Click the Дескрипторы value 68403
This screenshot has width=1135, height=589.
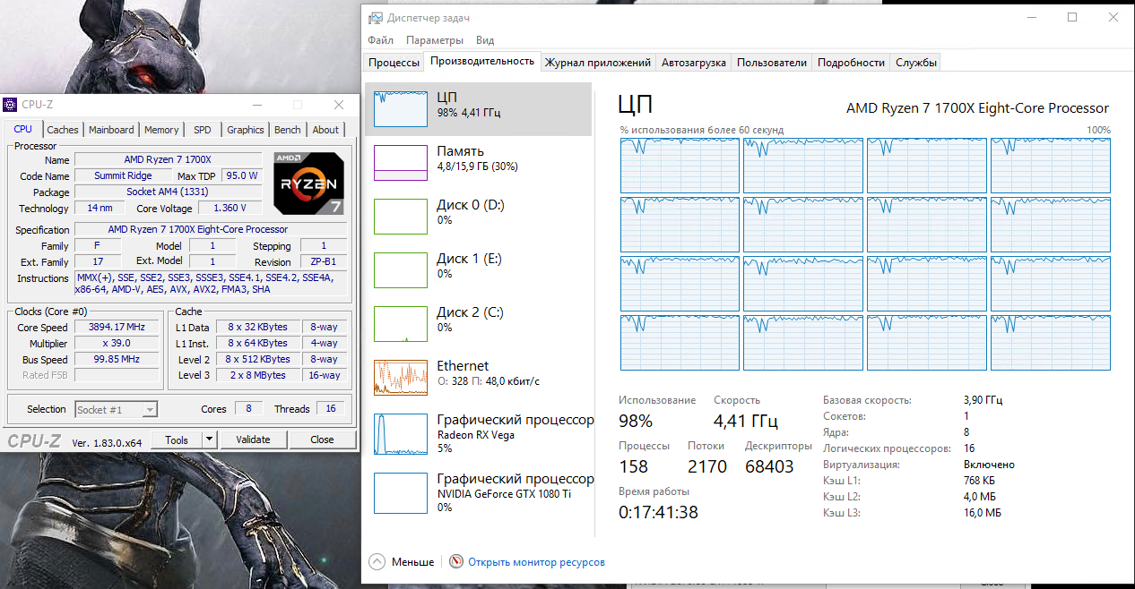(769, 466)
